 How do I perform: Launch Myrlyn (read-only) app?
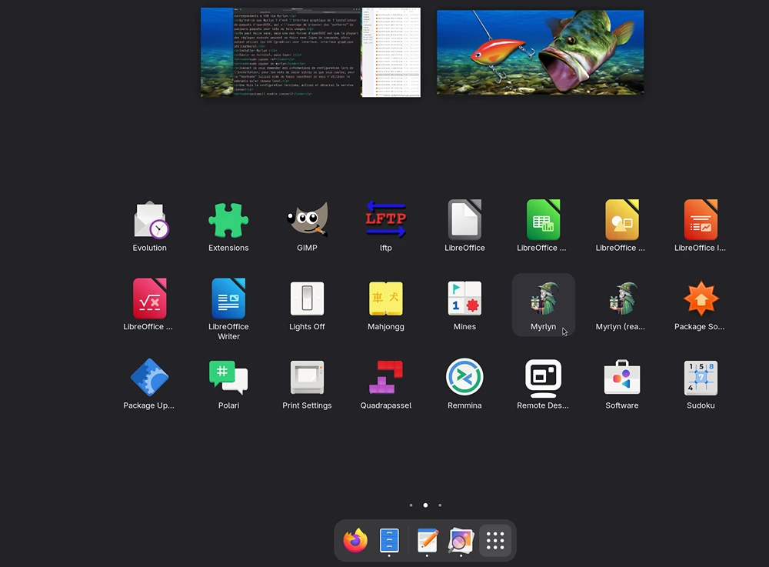[622, 305]
